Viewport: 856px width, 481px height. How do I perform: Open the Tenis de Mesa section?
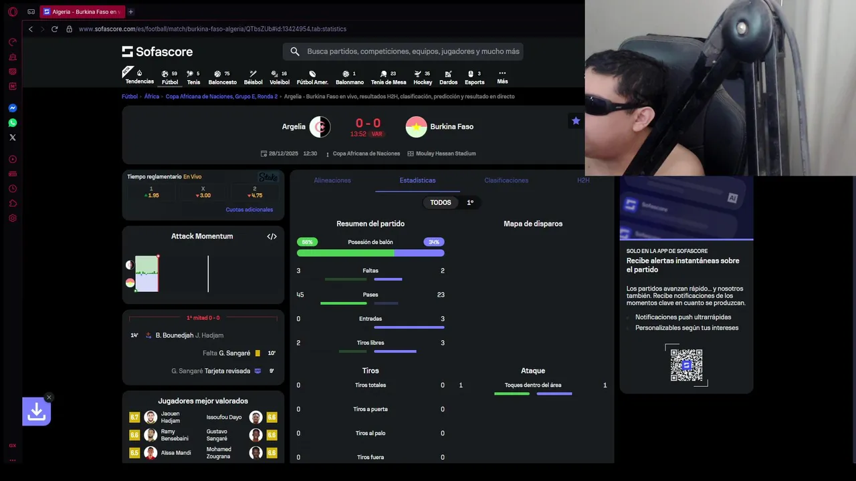point(389,77)
